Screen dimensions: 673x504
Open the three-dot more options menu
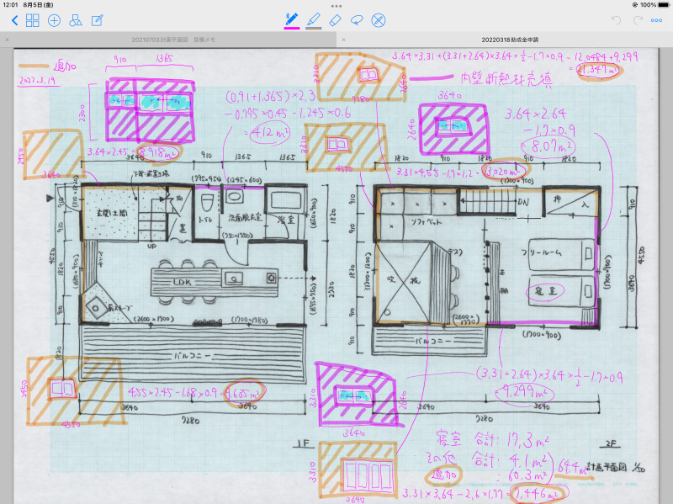[658, 19]
